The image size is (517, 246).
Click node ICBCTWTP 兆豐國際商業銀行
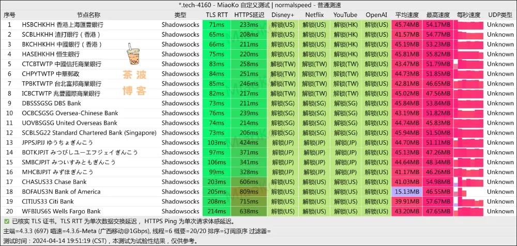coord(61,93)
